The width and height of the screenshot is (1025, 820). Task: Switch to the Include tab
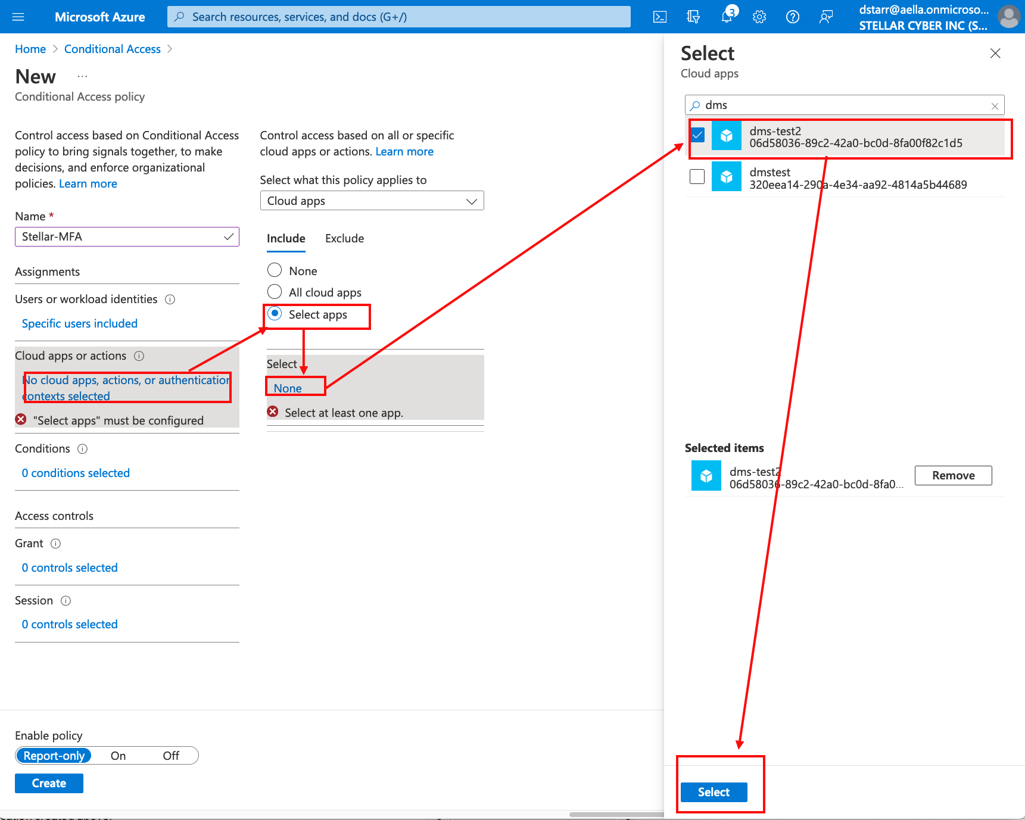point(286,239)
